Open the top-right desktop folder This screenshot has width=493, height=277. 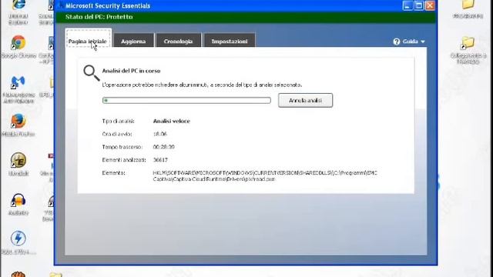click(468, 9)
